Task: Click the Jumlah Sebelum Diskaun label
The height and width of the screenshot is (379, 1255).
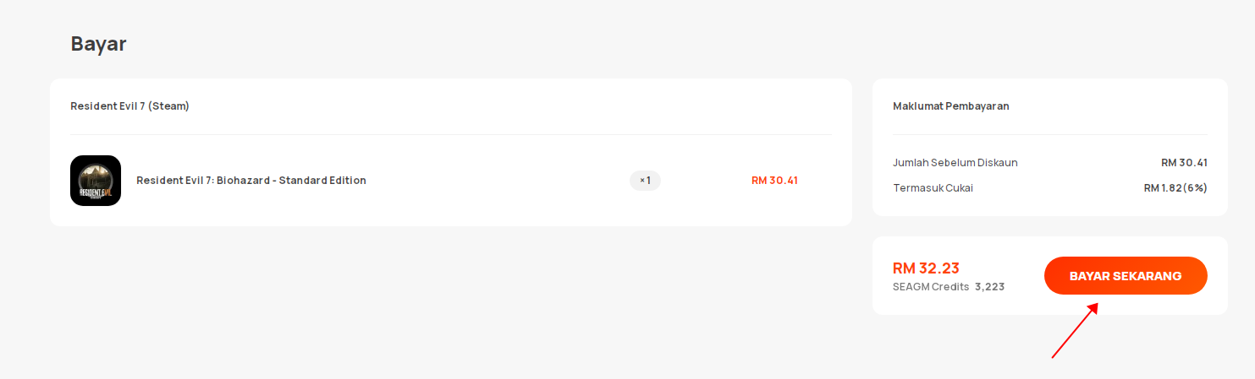Action: pyautogui.click(x=955, y=163)
